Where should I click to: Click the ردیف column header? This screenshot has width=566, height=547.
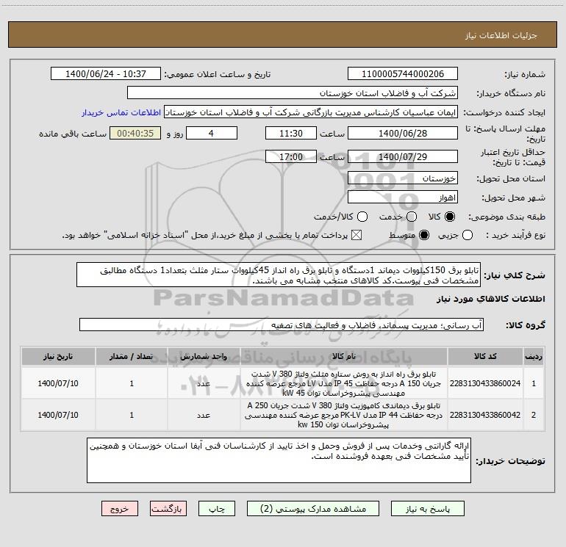click(x=534, y=356)
